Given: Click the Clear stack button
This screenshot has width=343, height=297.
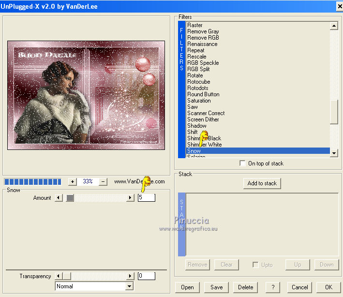Looking at the screenshot, I should click(226, 265).
